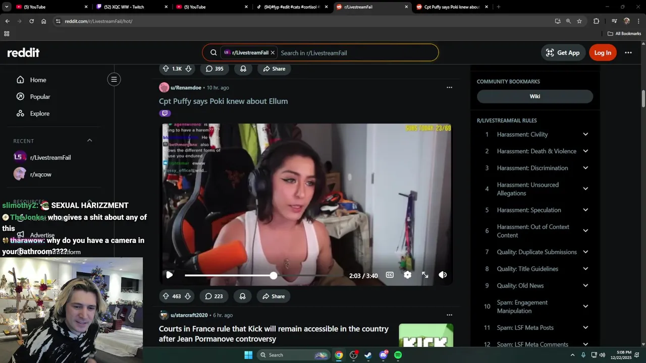Open options menu for Renamdoe post
The width and height of the screenshot is (646, 363).
click(449, 88)
